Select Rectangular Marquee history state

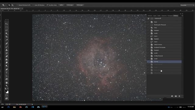coord(164,25)
